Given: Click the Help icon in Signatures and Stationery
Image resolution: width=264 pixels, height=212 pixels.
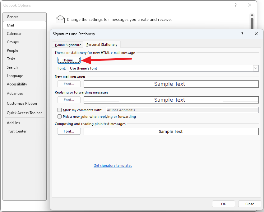Looking at the screenshot, I should click(x=242, y=34).
